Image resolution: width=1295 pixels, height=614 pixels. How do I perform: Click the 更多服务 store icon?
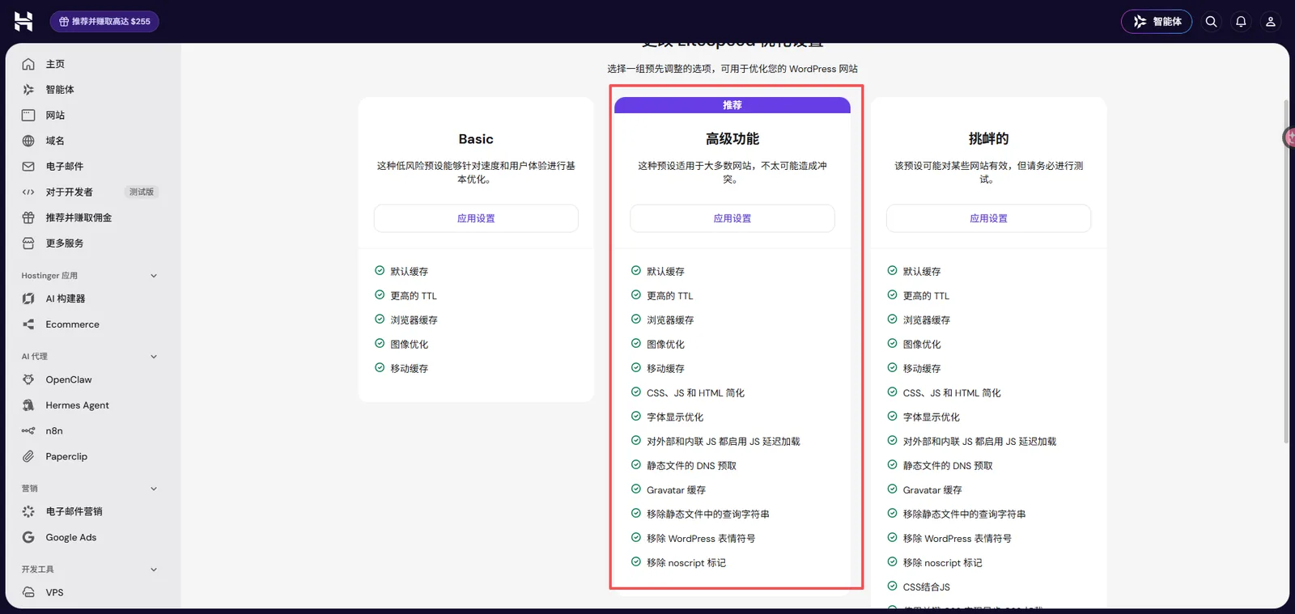pos(28,243)
